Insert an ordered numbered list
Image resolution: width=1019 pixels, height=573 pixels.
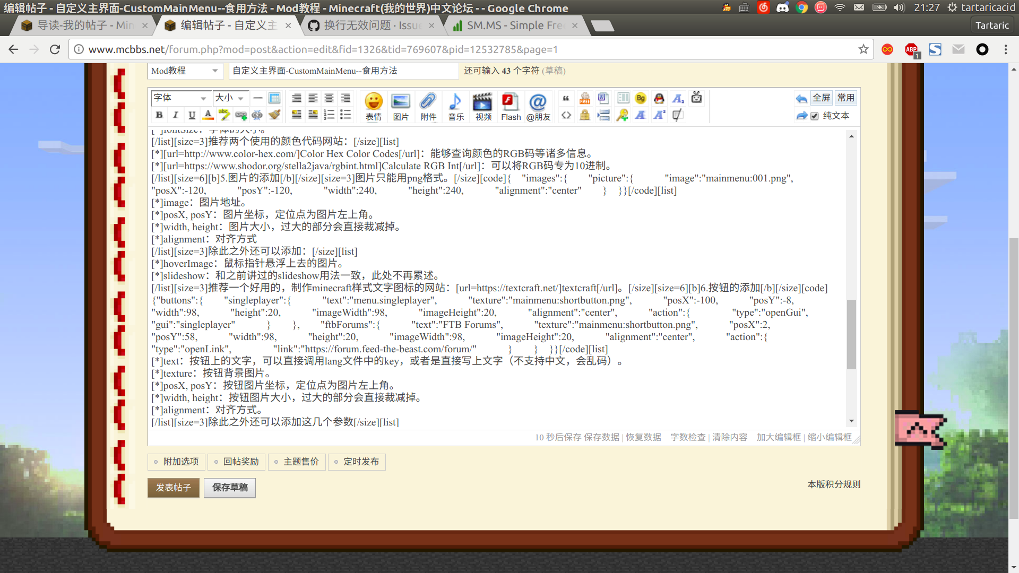click(329, 115)
